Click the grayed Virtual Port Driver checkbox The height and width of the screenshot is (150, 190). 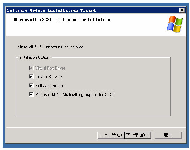tap(31, 68)
